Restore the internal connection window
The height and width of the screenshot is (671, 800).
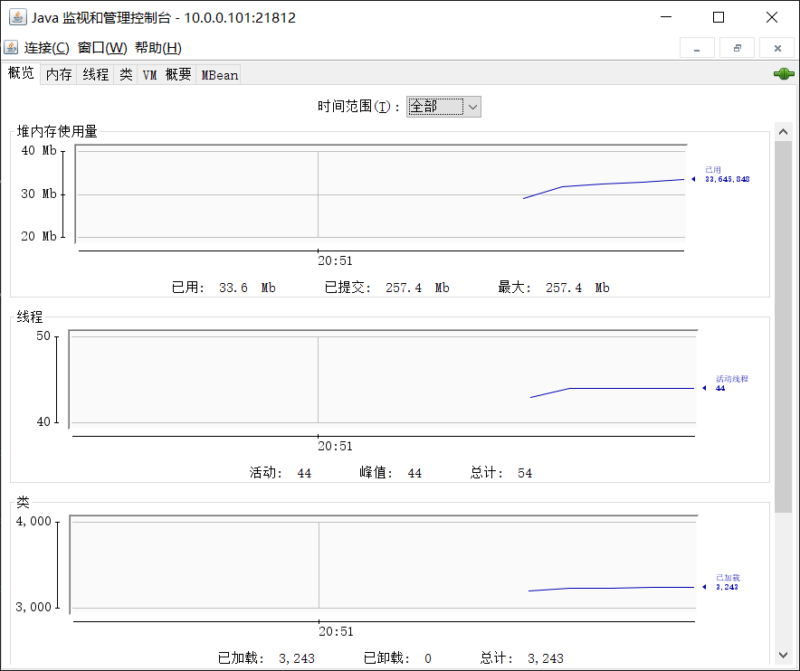pyautogui.click(x=737, y=48)
